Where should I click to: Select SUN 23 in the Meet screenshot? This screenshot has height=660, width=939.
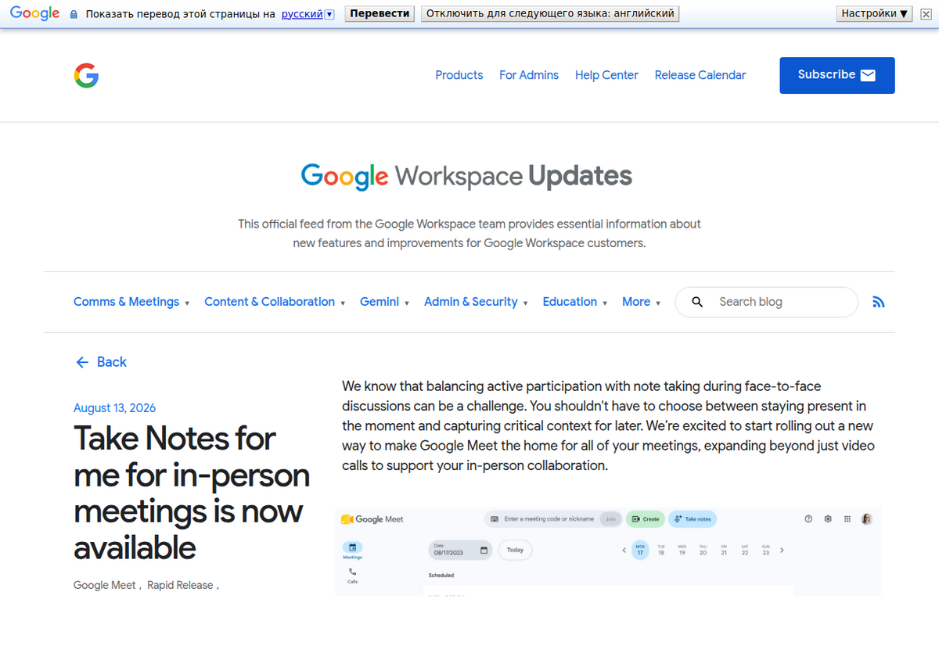765,551
